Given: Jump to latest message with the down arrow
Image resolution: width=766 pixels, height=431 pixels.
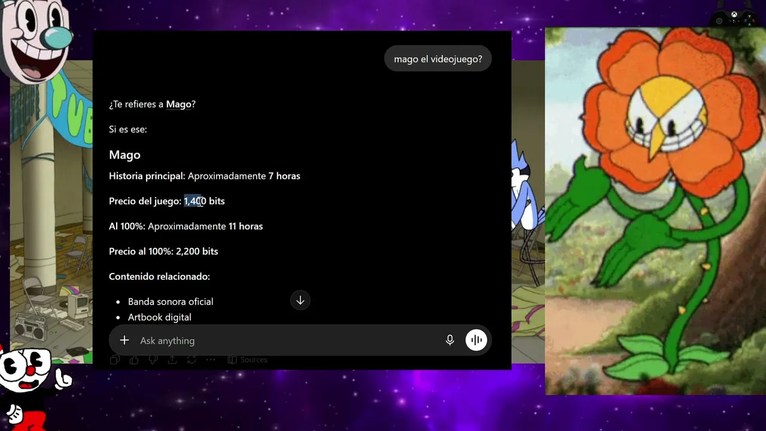Looking at the screenshot, I should pyautogui.click(x=300, y=301).
